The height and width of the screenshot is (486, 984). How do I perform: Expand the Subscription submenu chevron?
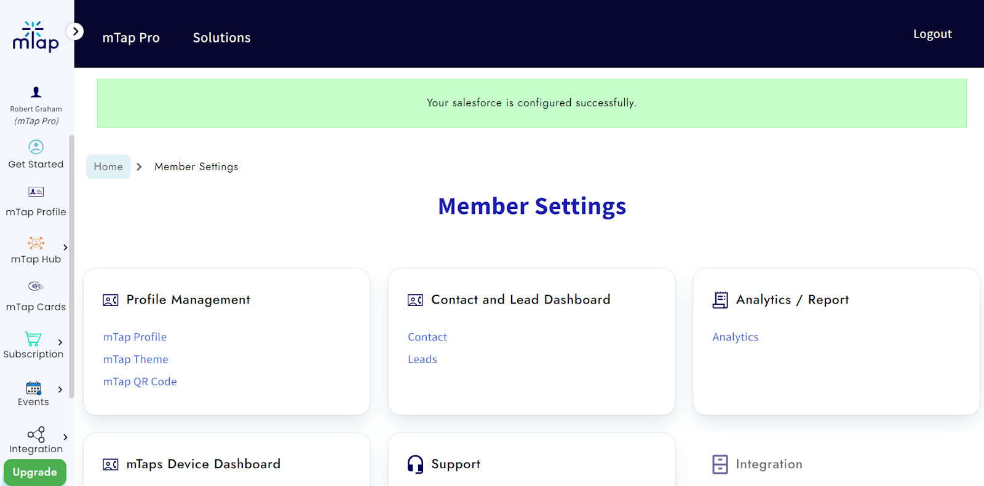point(60,342)
